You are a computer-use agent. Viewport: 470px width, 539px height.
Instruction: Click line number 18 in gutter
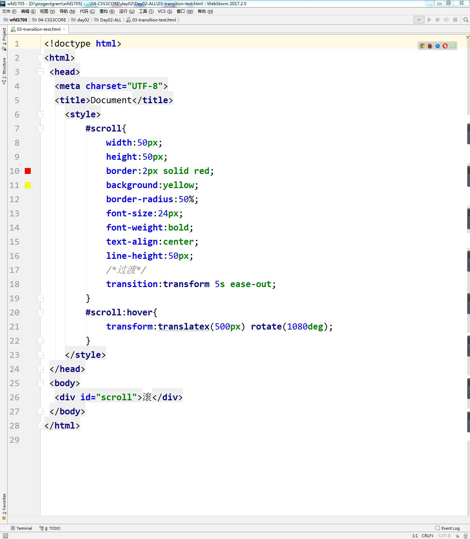pyautogui.click(x=14, y=284)
